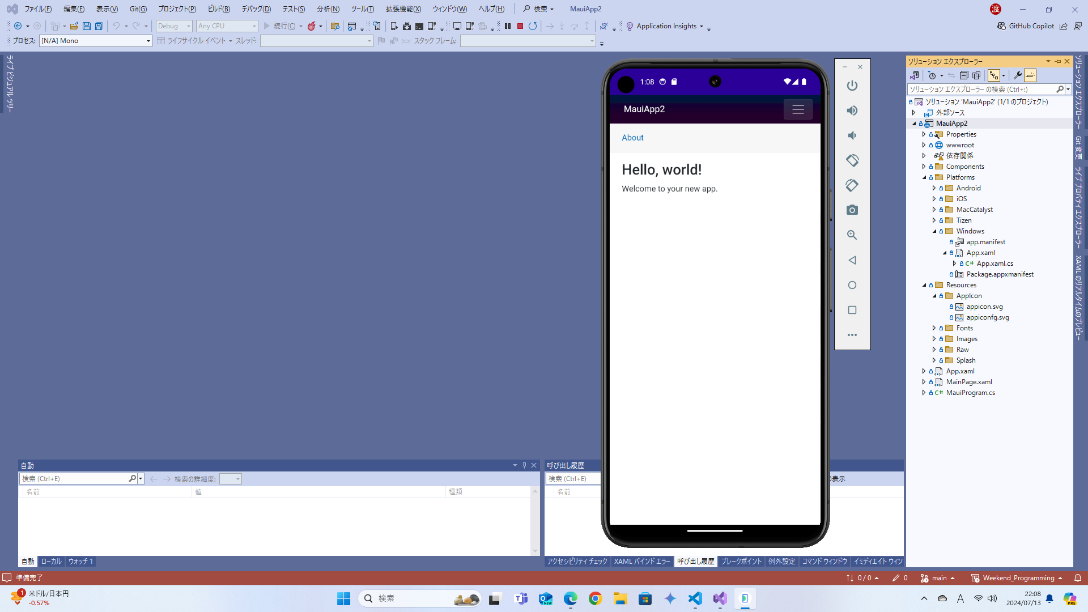Switch to the ブレークポイント tab
Image resolution: width=1088 pixels, height=612 pixels.
click(x=741, y=562)
